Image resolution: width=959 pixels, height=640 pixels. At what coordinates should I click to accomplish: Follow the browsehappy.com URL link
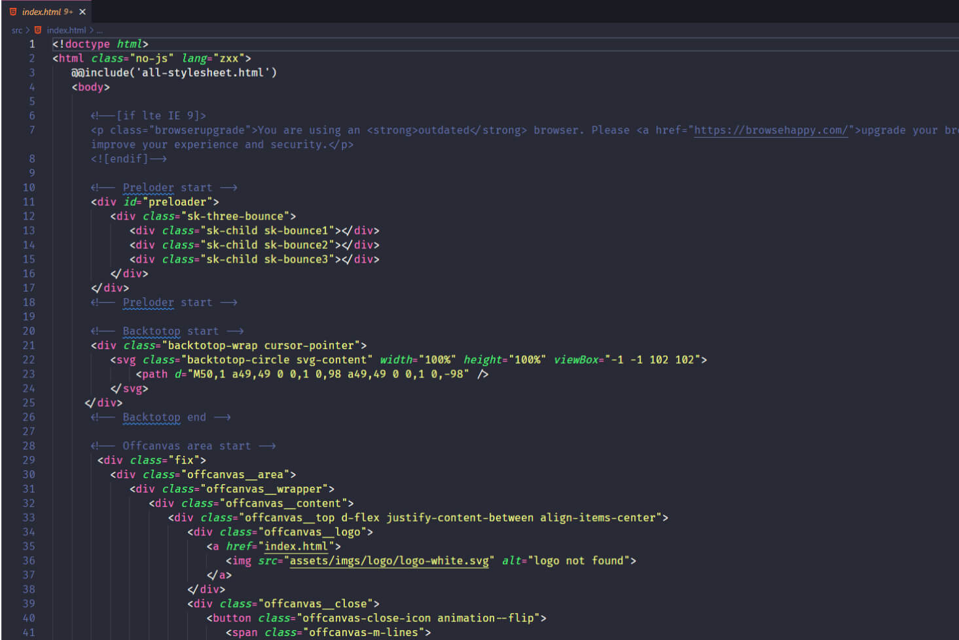tap(770, 130)
